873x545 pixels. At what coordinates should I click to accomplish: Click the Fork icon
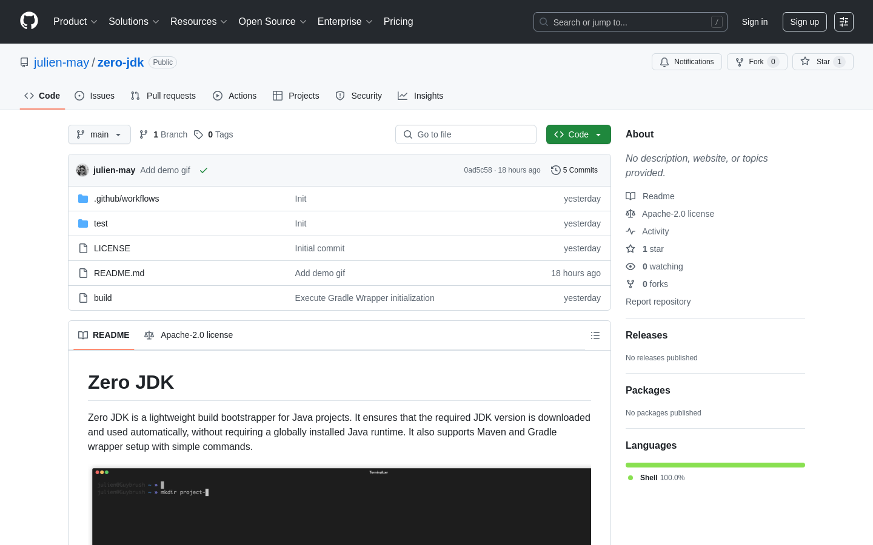click(740, 62)
